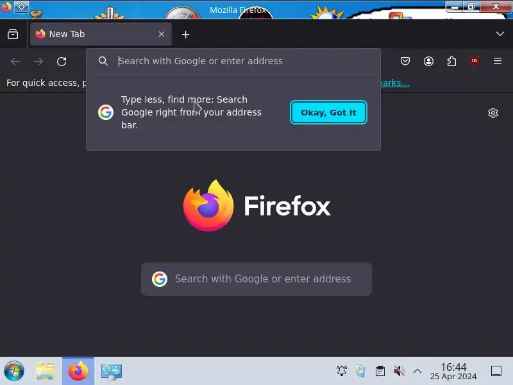Open the uBlock Origin extension
This screenshot has width=513, height=385.
pyautogui.click(x=475, y=61)
